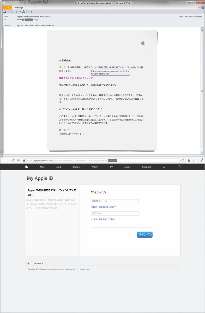Click the green globe icon in toolbar

coord(28,12)
